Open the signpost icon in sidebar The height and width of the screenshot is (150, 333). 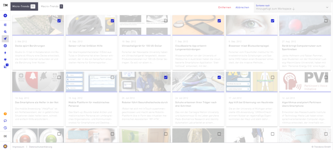(x=5, y=60)
